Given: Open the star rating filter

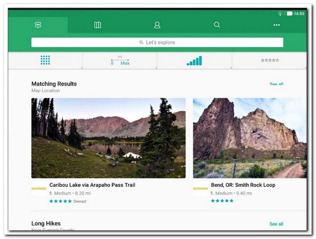Looking at the screenshot, I should coord(270,61).
